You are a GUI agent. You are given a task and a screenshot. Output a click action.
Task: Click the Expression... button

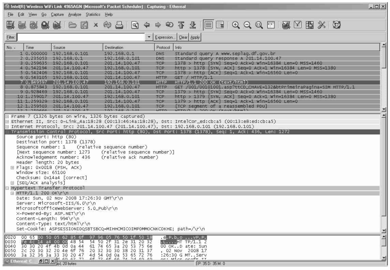coord(165,37)
